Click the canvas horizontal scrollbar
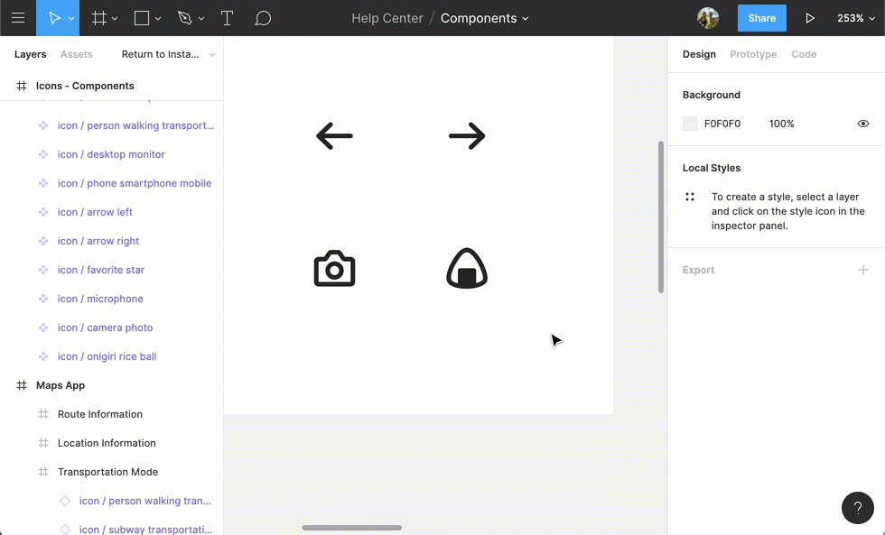The image size is (885, 535). (351, 528)
